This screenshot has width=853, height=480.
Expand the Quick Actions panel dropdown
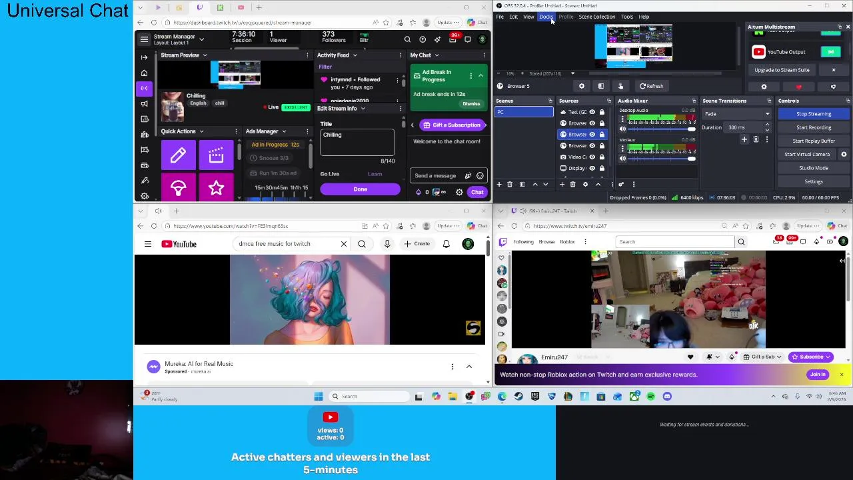click(201, 131)
